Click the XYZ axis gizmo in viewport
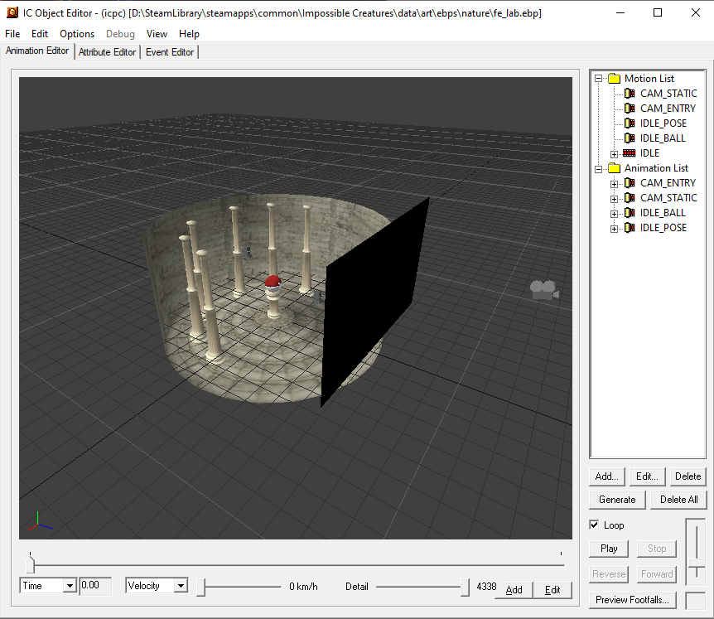 [40, 522]
